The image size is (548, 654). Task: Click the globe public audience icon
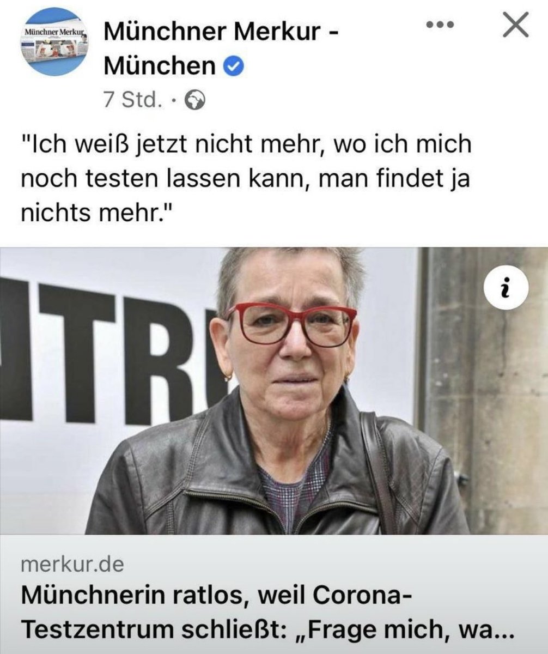coord(196,100)
